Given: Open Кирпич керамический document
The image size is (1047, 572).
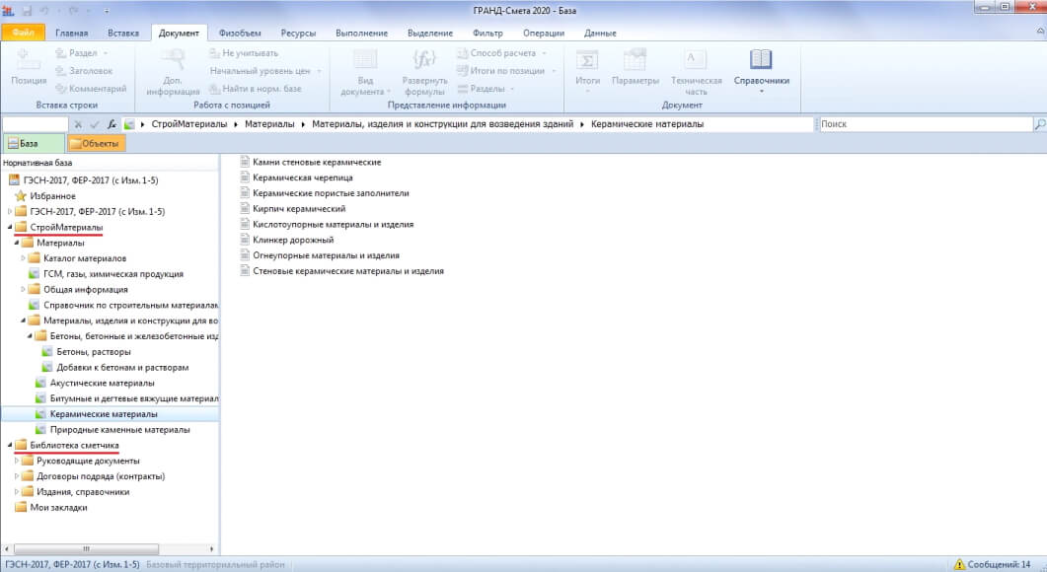Looking at the screenshot, I should (x=299, y=209).
